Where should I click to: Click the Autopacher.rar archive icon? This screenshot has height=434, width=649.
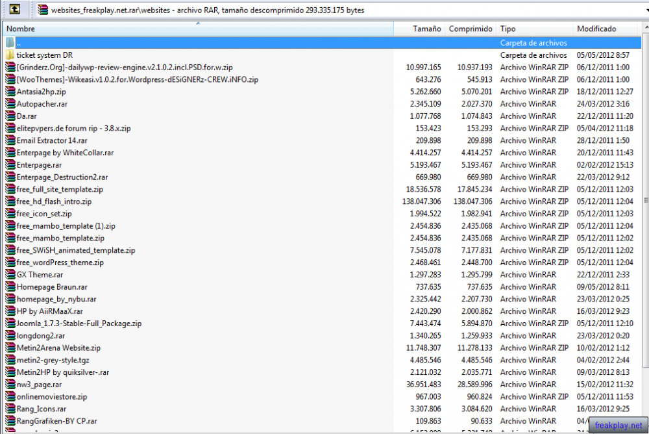point(10,104)
